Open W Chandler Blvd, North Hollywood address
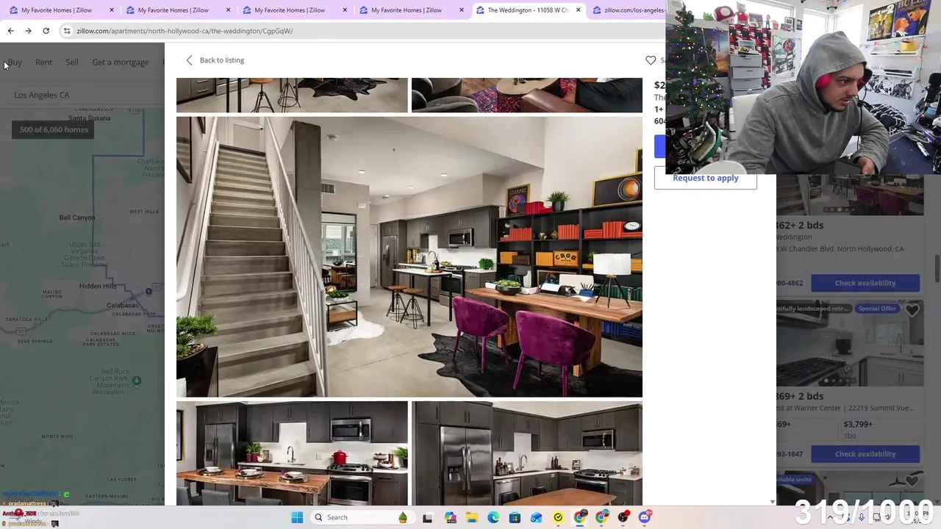The image size is (941, 529). [x=840, y=248]
